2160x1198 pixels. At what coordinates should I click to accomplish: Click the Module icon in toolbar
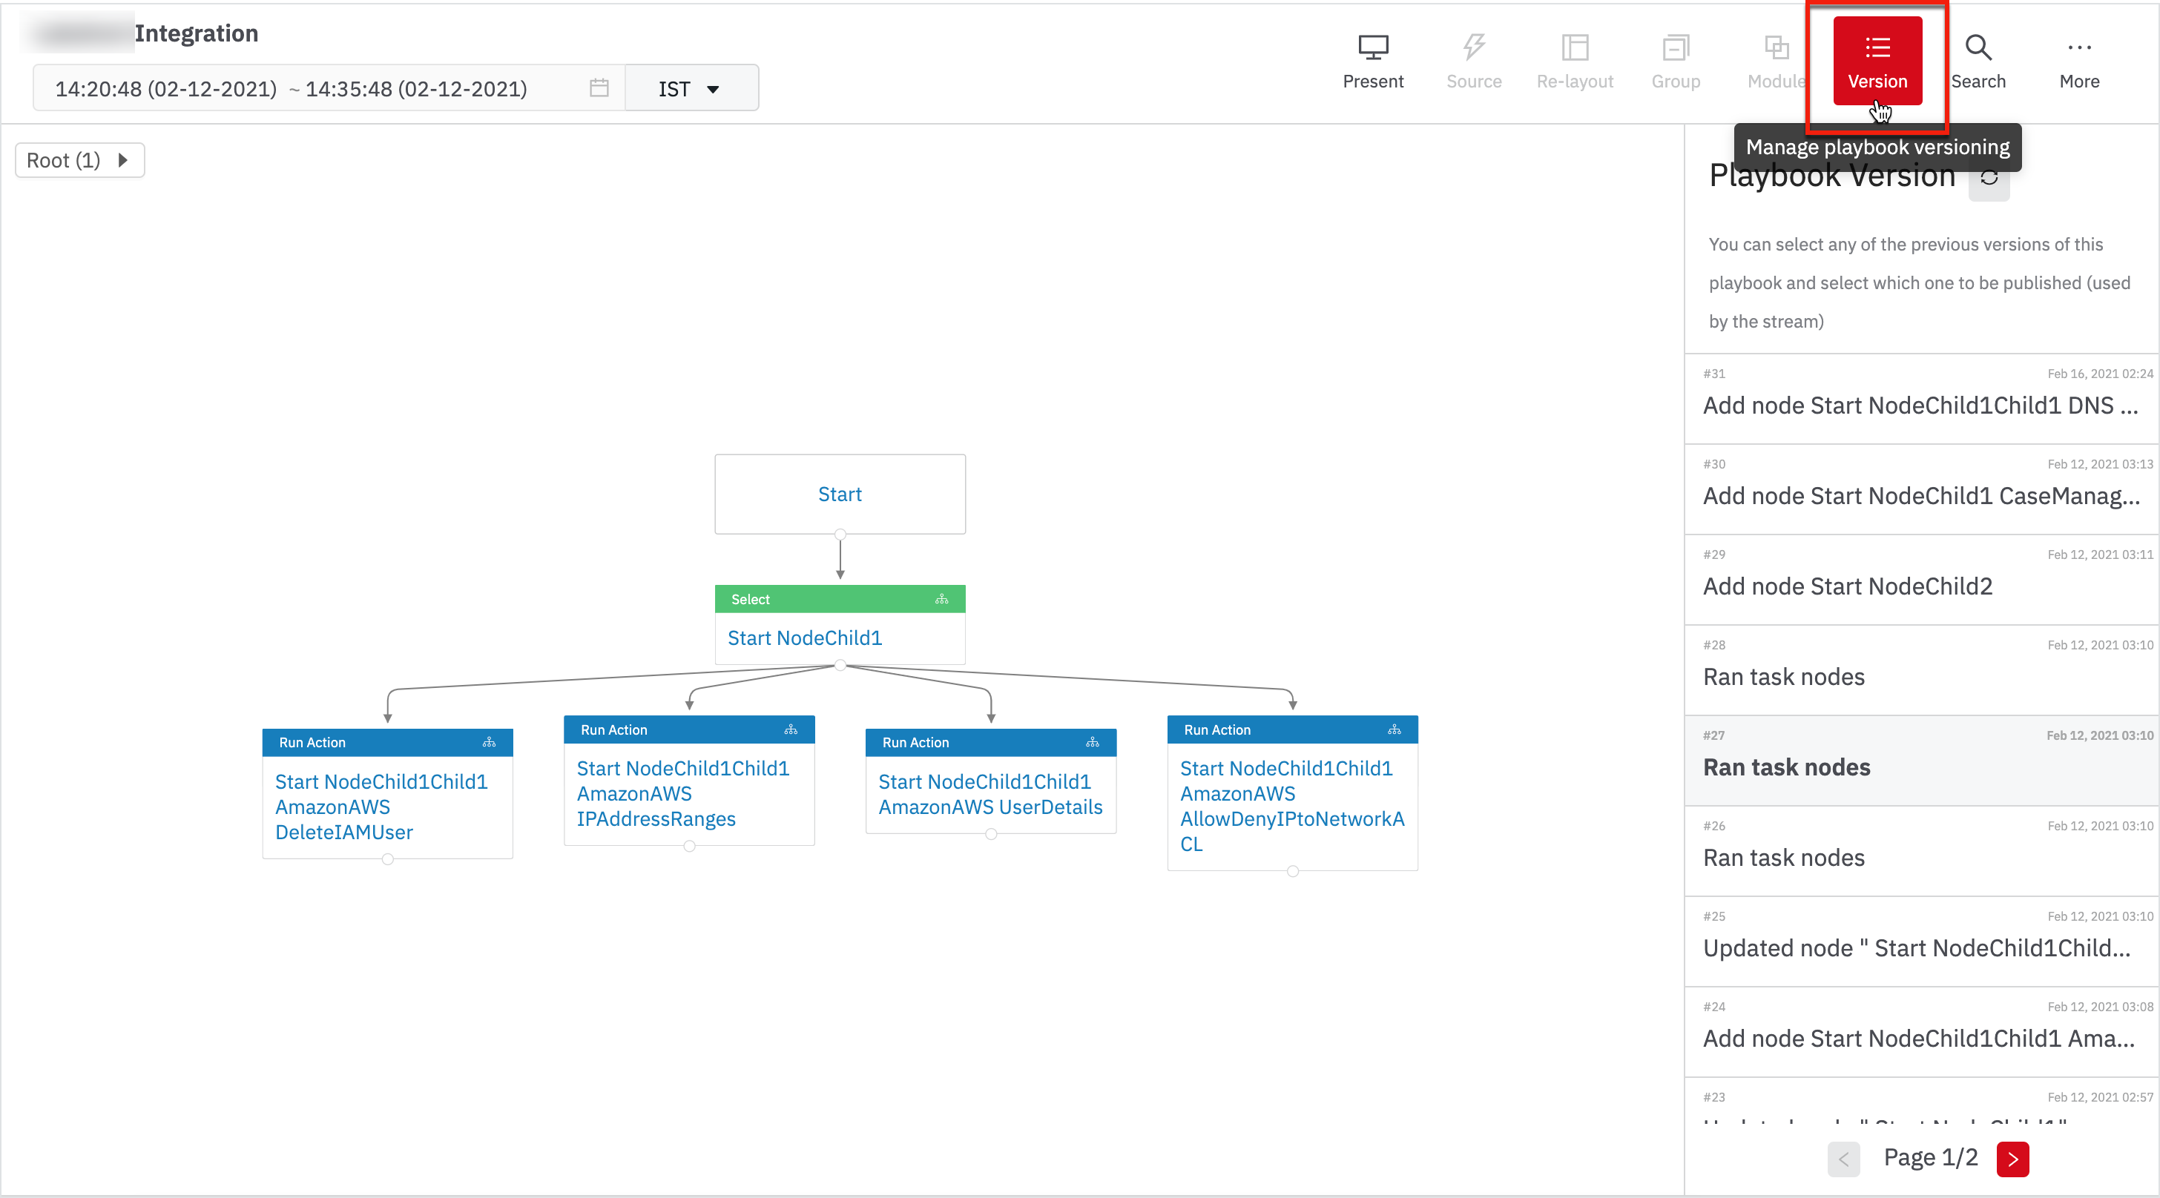[1776, 49]
